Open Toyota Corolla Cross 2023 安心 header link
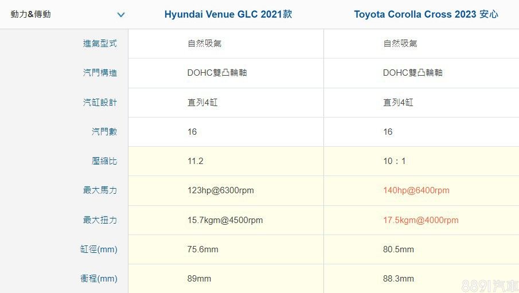 [426, 14]
